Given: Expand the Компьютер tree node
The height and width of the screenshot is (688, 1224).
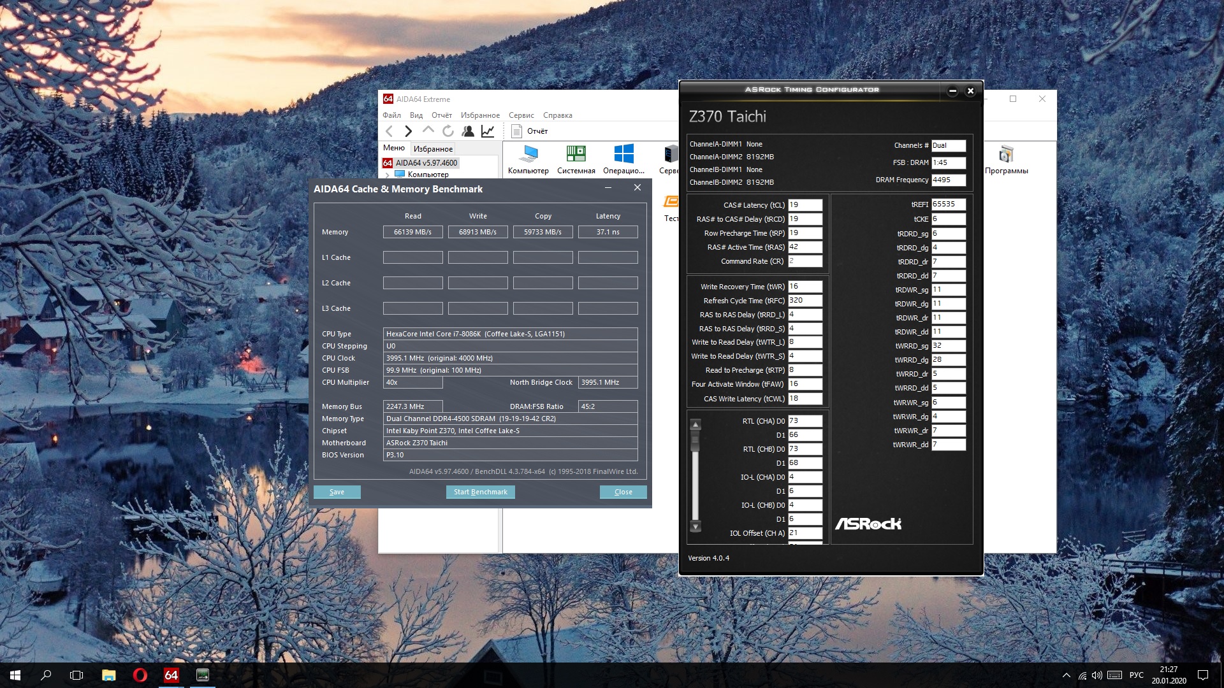Looking at the screenshot, I should click(x=387, y=175).
